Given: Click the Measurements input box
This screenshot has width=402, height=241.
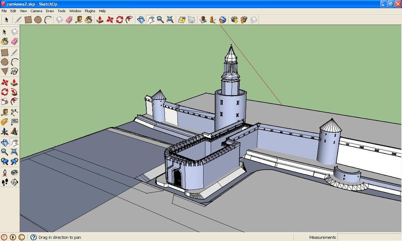Looking at the screenshot, I should pos(369,237).
